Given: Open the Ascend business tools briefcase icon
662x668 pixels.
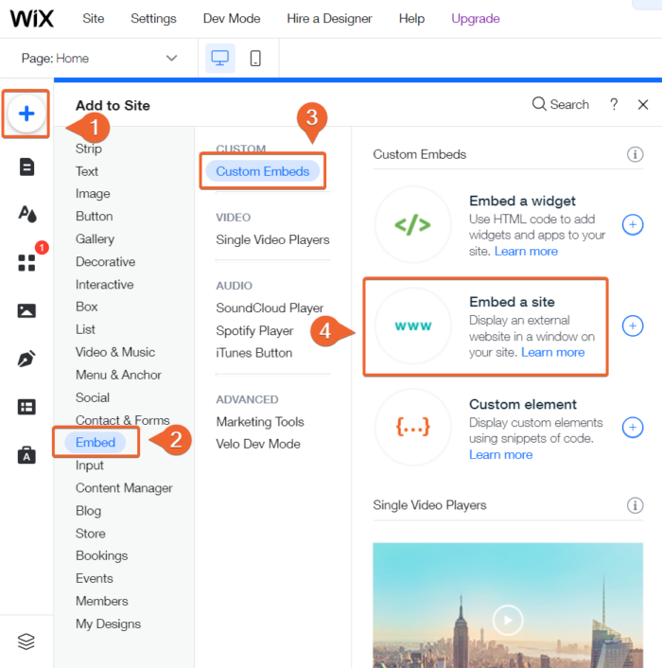Looking at the screenshot, I should [x=26, y=455].
